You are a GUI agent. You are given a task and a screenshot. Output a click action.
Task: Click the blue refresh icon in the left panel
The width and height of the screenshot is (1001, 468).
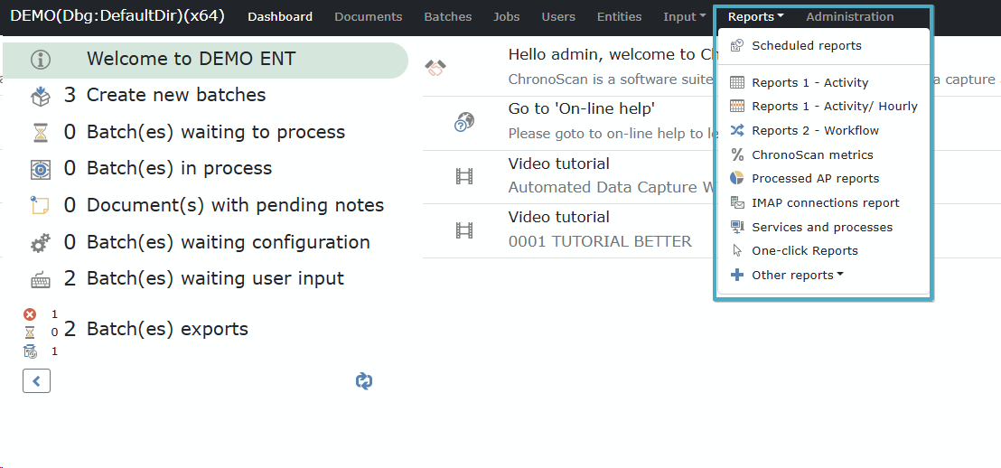click(x=364, y=381)
